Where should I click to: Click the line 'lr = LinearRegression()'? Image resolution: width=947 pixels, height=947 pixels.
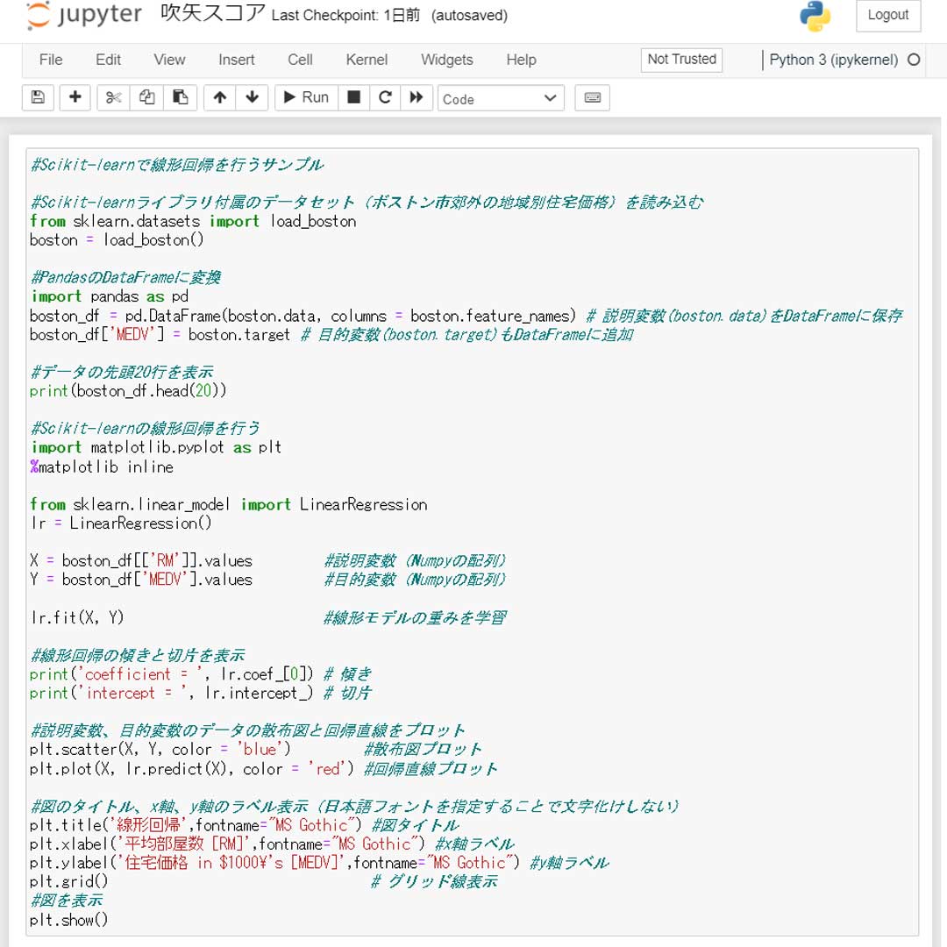point(121,523)
